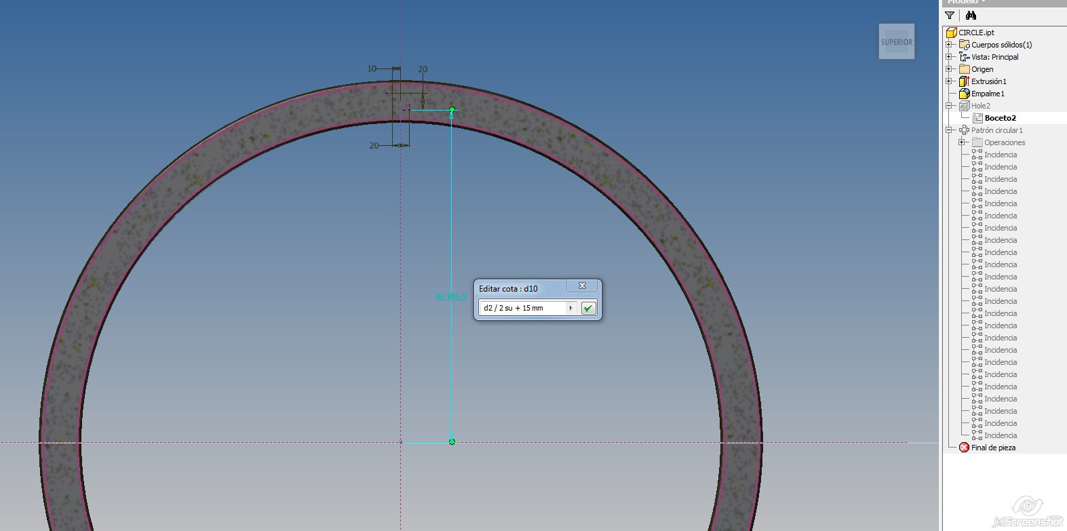
Task: Click the Vista: Principal view icon
Action: tap(964, 57)
